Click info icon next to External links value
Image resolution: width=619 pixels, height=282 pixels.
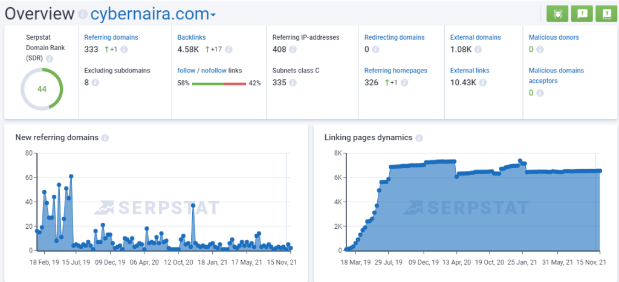click(x=482, y=83)
